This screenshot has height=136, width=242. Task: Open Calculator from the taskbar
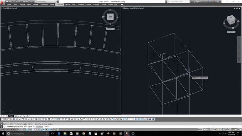tap(96, 133)
